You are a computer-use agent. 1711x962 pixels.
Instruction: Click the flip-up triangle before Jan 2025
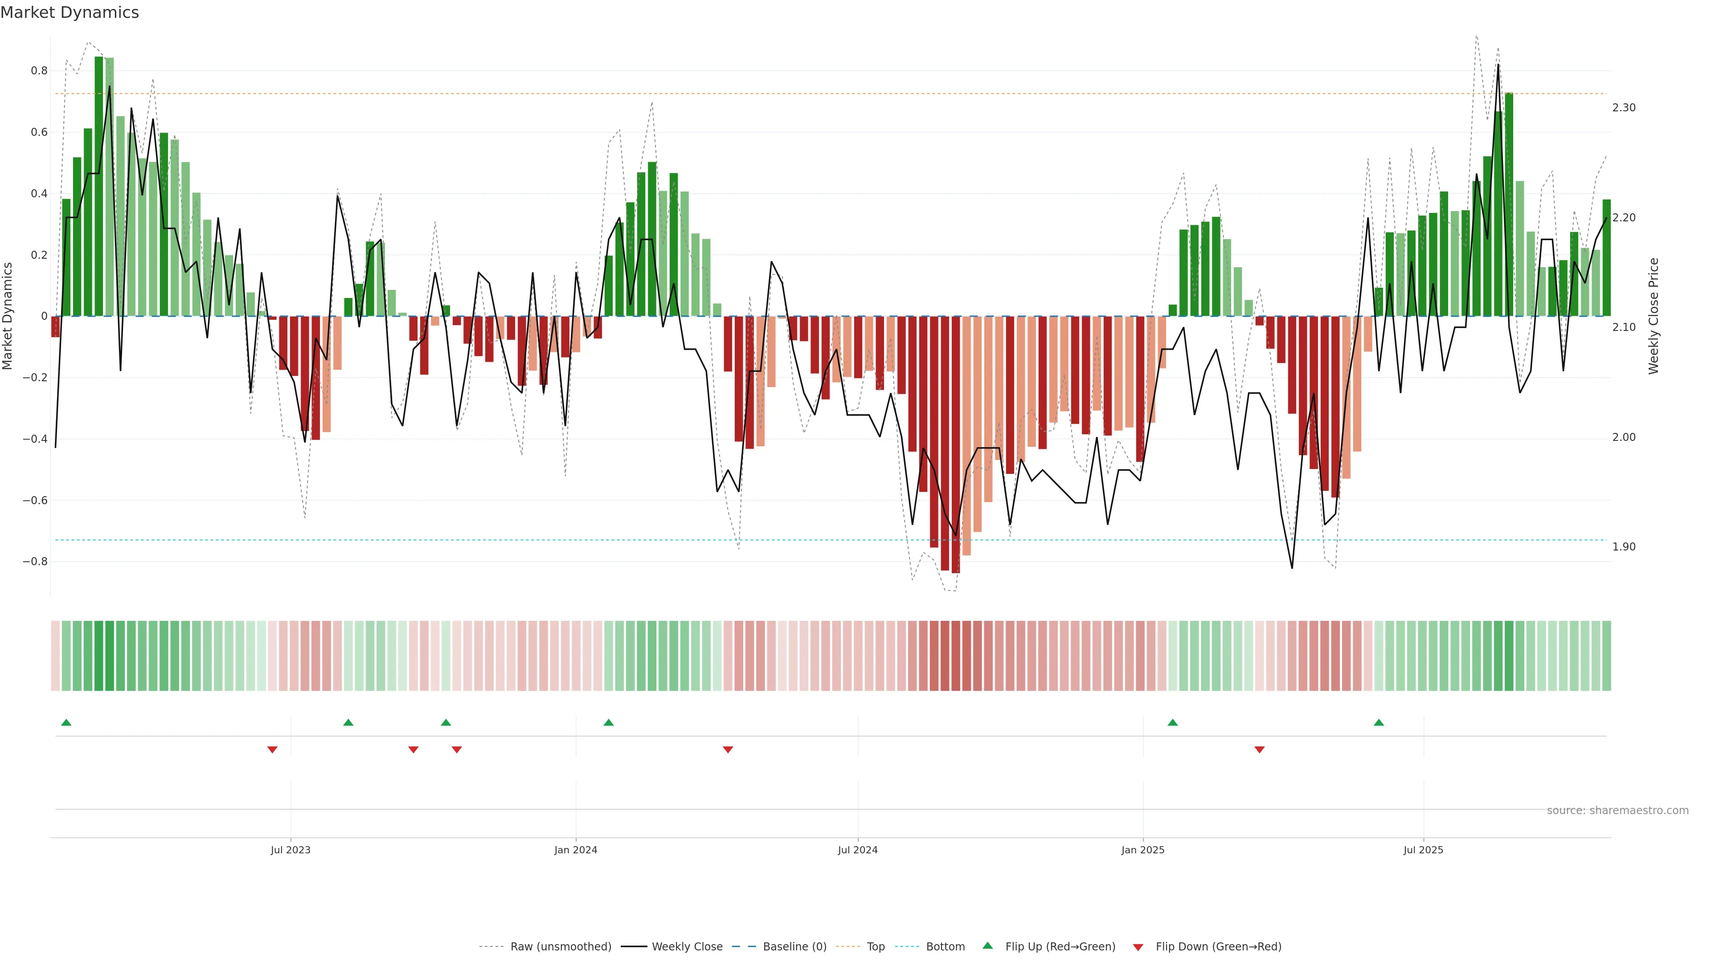pos(1172,722)
